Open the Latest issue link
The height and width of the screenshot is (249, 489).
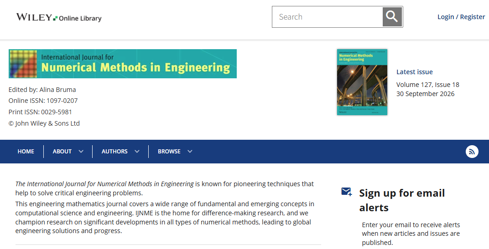(415, 72)
